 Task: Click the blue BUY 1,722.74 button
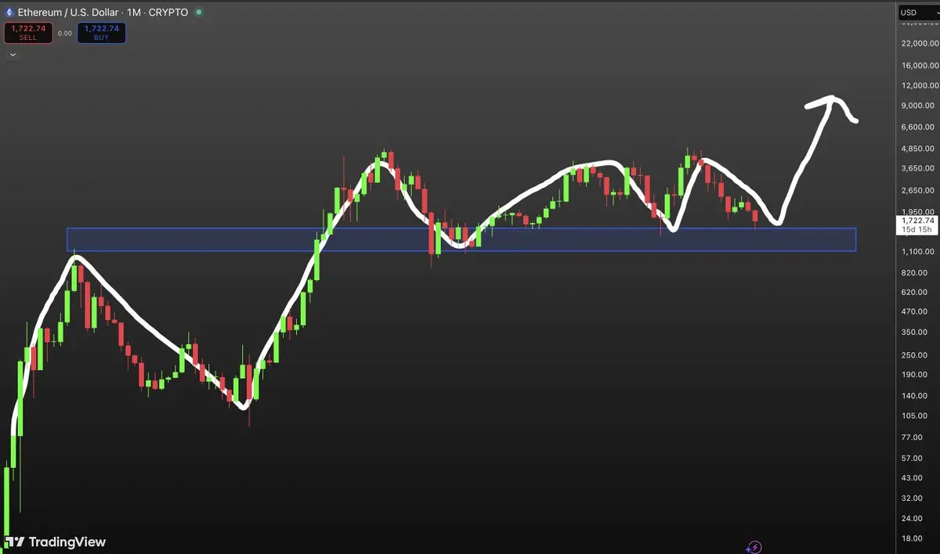coord(101,32)
